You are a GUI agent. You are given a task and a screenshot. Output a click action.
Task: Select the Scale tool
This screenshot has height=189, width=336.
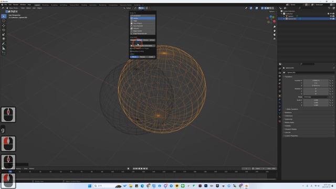click(4, 35)
